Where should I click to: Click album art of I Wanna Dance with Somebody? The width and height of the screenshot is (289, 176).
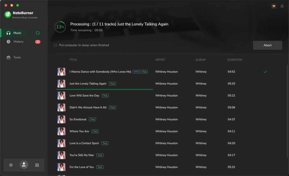point(61,72)
